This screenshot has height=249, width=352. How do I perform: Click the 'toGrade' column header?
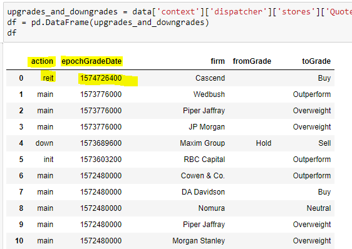click(316, 61)
